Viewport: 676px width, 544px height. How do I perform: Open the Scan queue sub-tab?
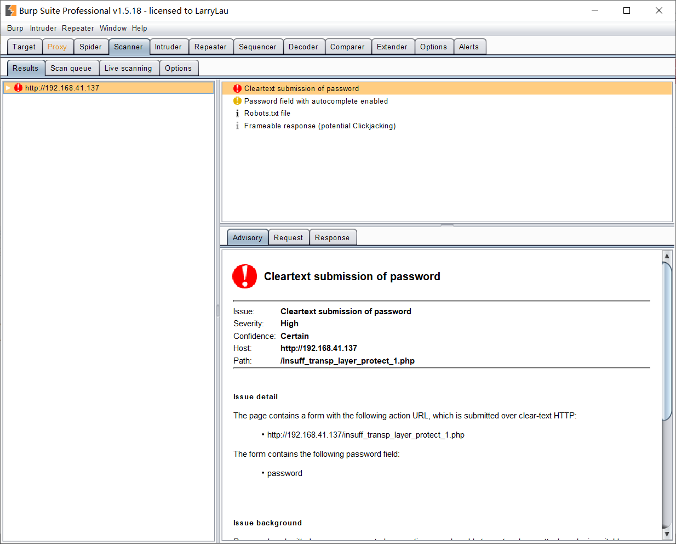[72, 68]
